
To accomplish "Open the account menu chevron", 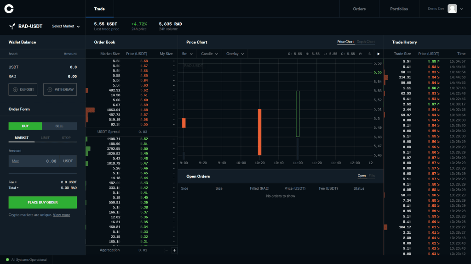I will [x=462, y=9].
